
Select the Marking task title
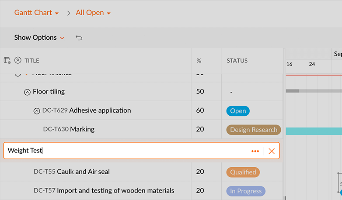click(x=82, y=129)
